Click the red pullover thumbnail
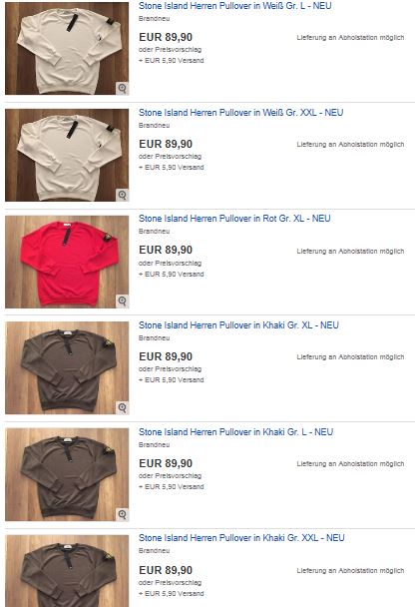415x607 pixels. (x=67, y=262)
